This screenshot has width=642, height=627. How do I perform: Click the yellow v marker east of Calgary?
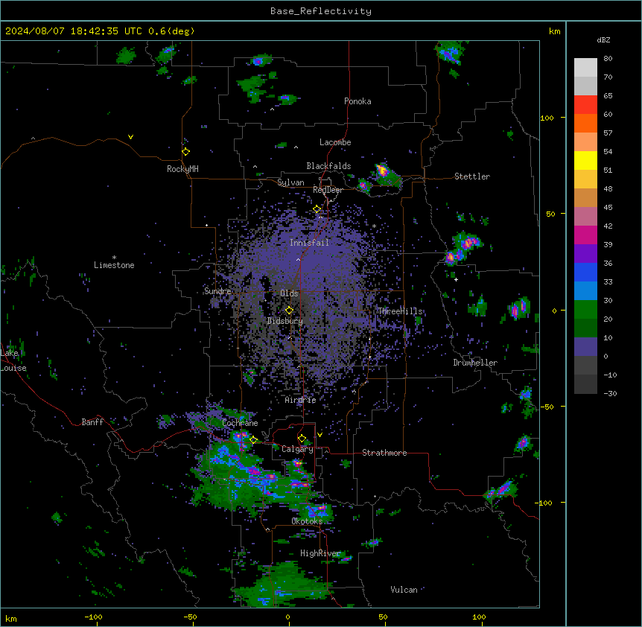320,435
